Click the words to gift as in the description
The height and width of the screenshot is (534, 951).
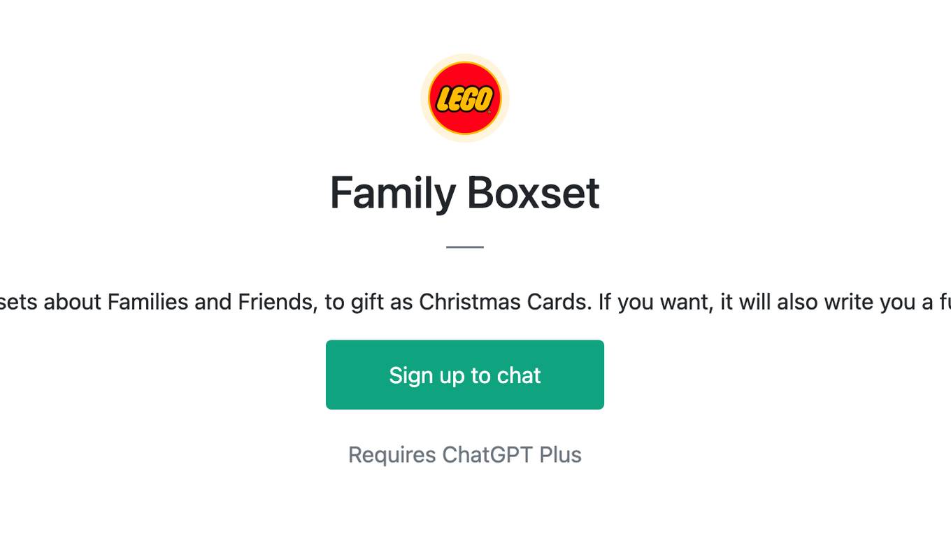[369, 302]
